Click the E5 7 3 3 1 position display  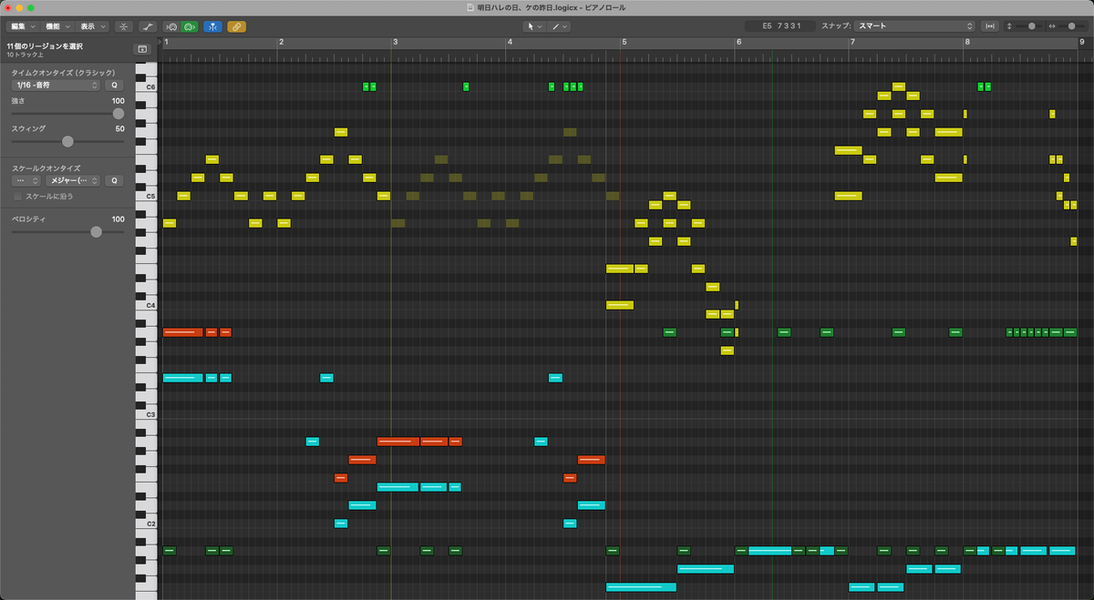(x=779, y=26)
